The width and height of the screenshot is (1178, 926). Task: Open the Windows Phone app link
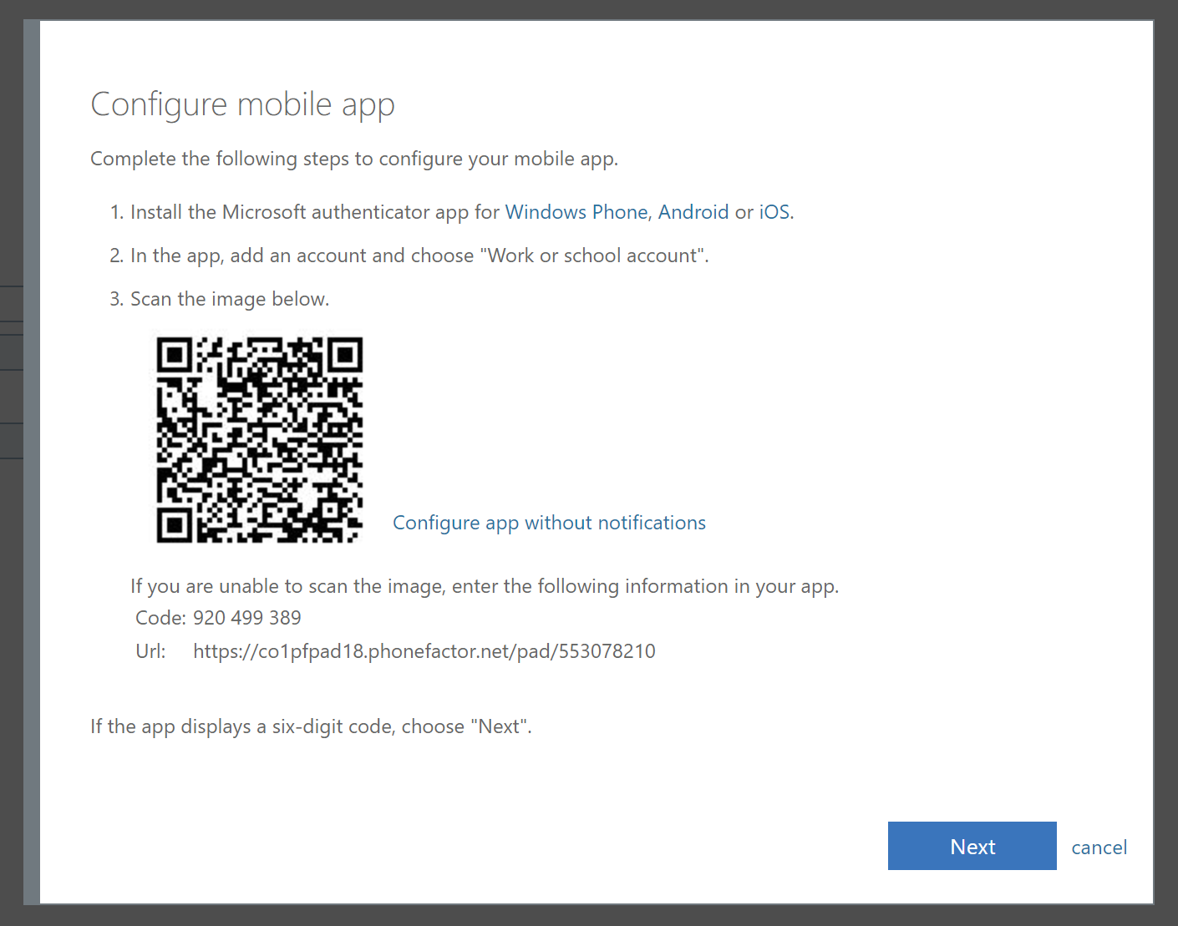pyautogui.click(x=576, y=212)
